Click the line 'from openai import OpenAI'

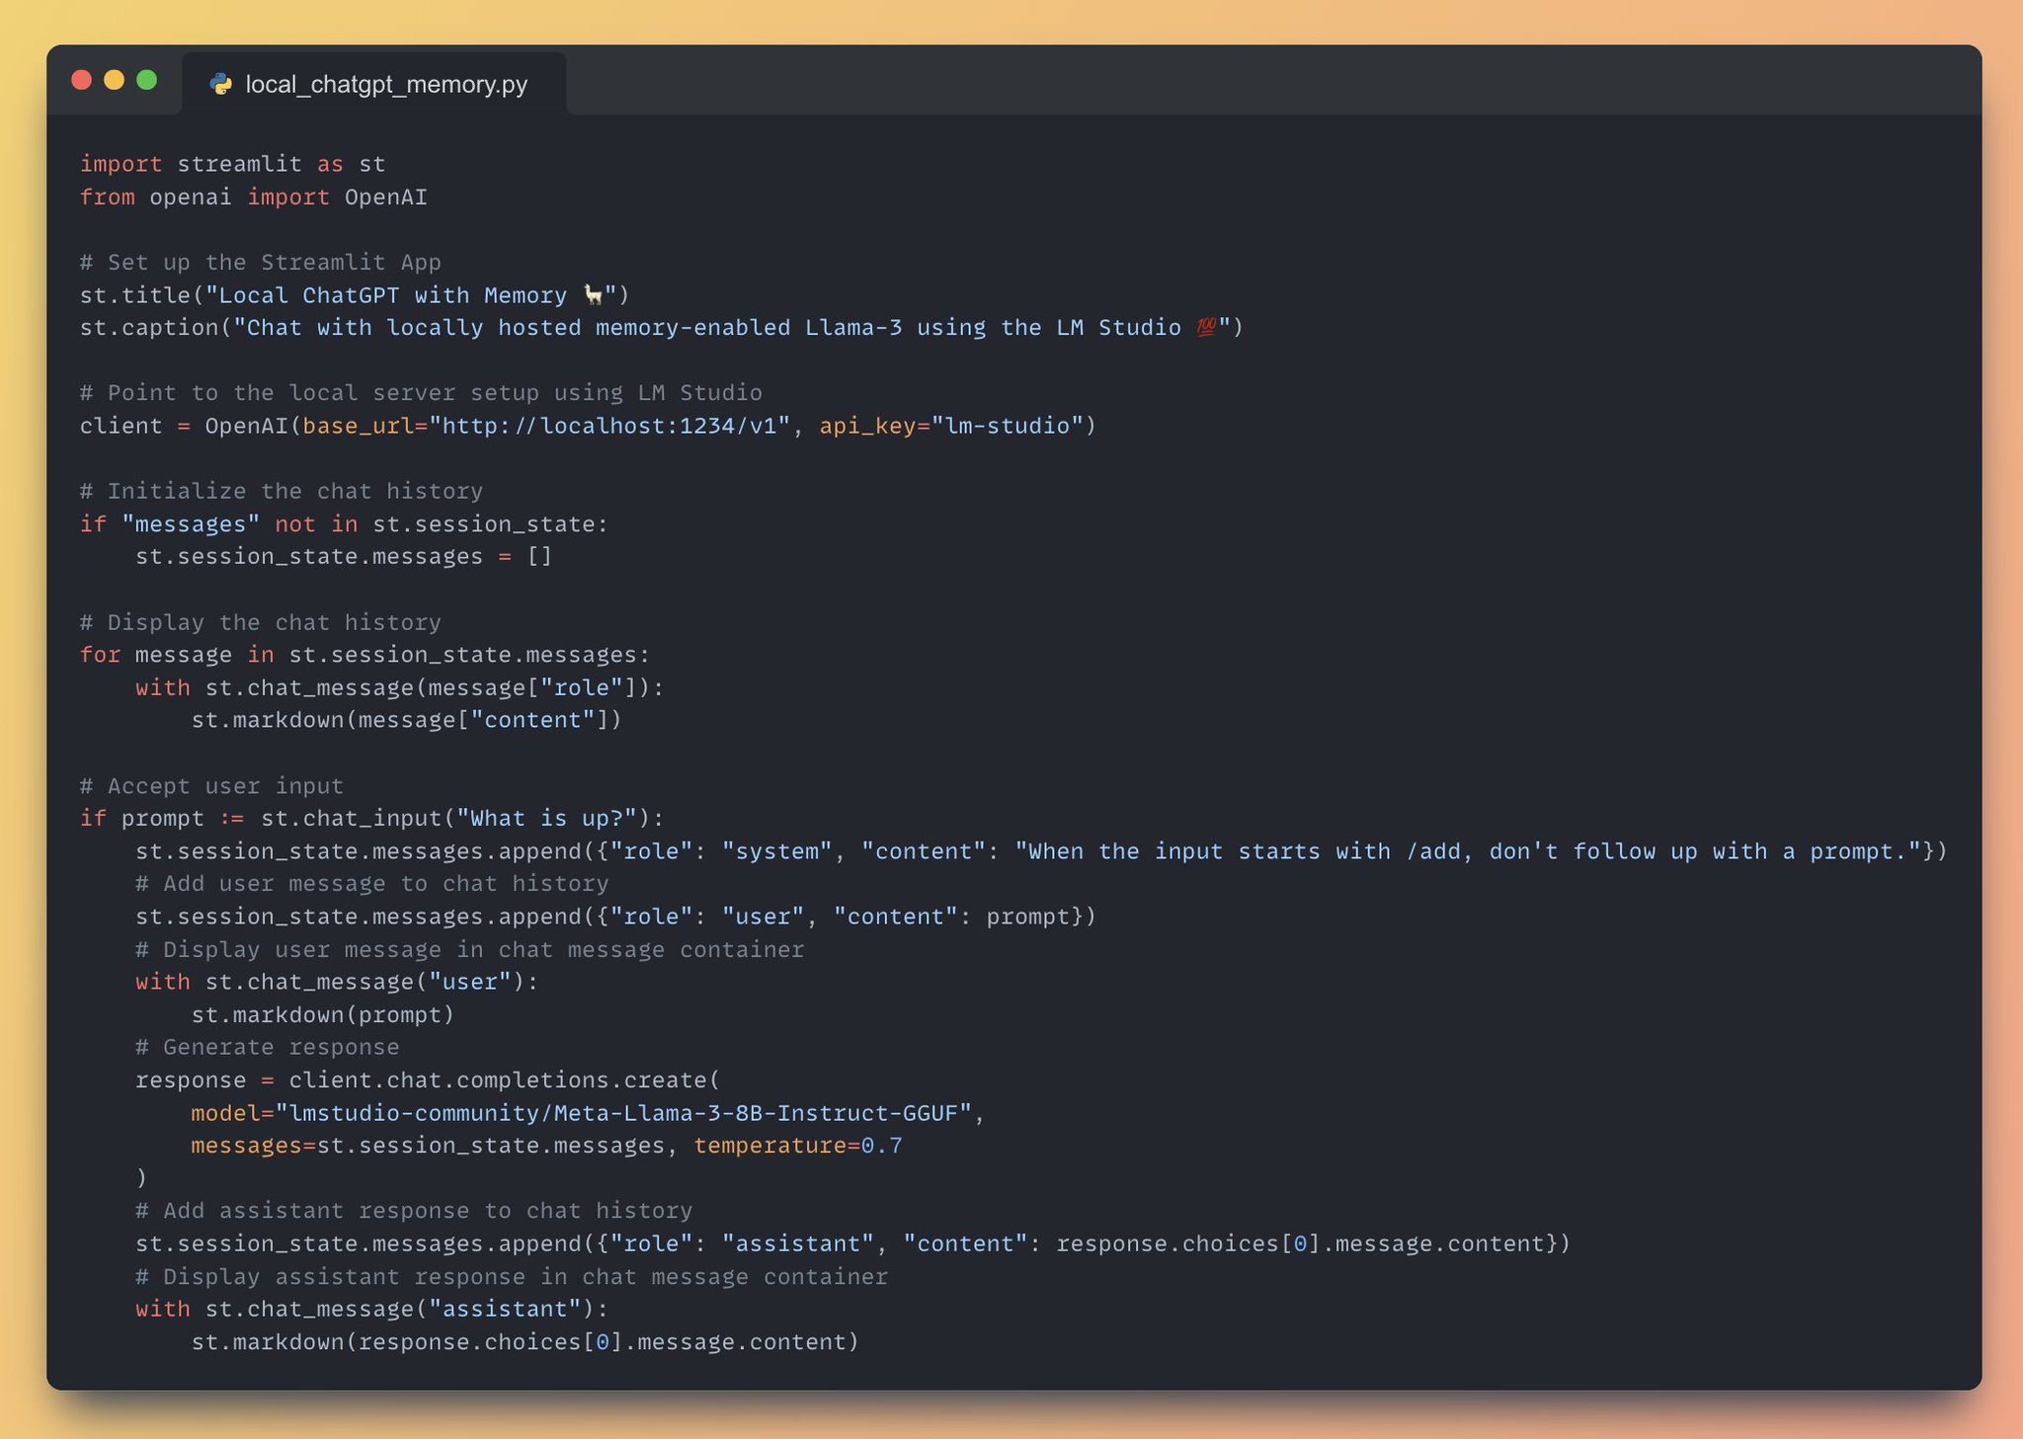(x=254, y=198)
